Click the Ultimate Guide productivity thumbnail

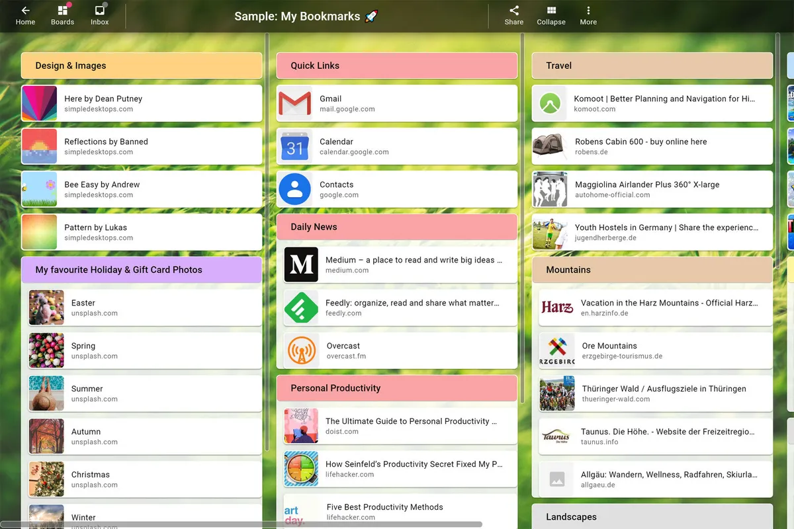coord(301,426)
